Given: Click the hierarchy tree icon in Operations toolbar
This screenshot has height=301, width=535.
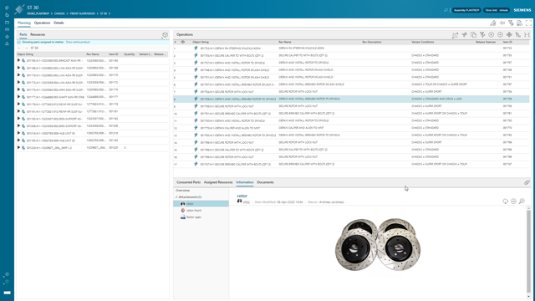Looking at the screenshot, I should [518, 34].
